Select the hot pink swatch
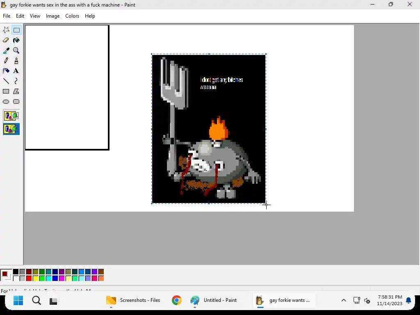This screenshot has width=420, height=315. tap(95, 278)
